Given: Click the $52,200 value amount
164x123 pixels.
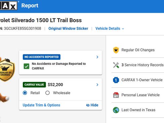Looking at the screenshot, I should (x=55, y=85).
